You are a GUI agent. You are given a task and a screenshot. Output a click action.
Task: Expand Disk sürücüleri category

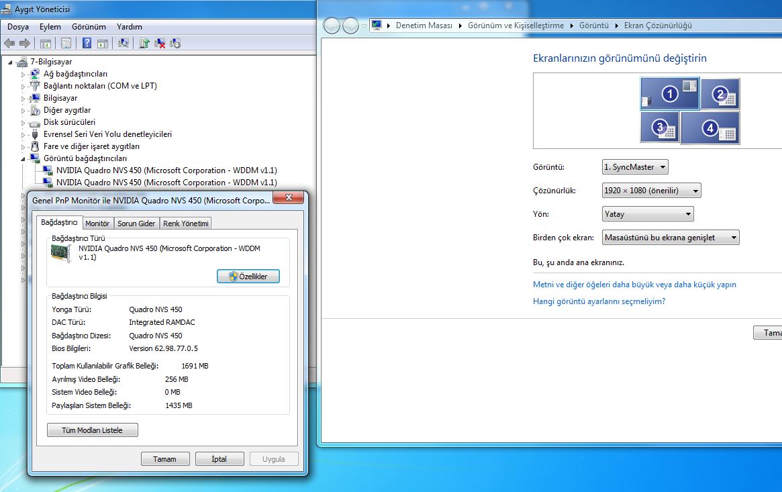point(23,123)
